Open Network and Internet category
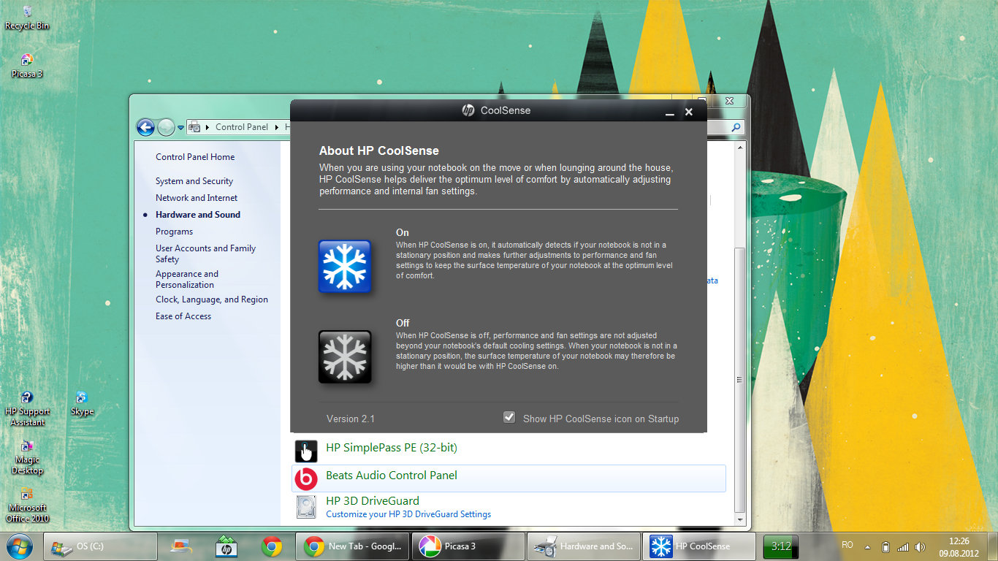This screenshot has height=561, width=998. pyautogui.click(x=197, y=198)
